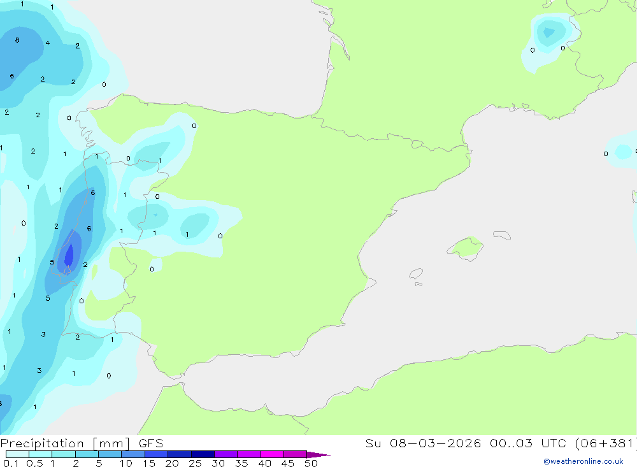Pick the 40–45 mm legend swatch

[272, 454]
